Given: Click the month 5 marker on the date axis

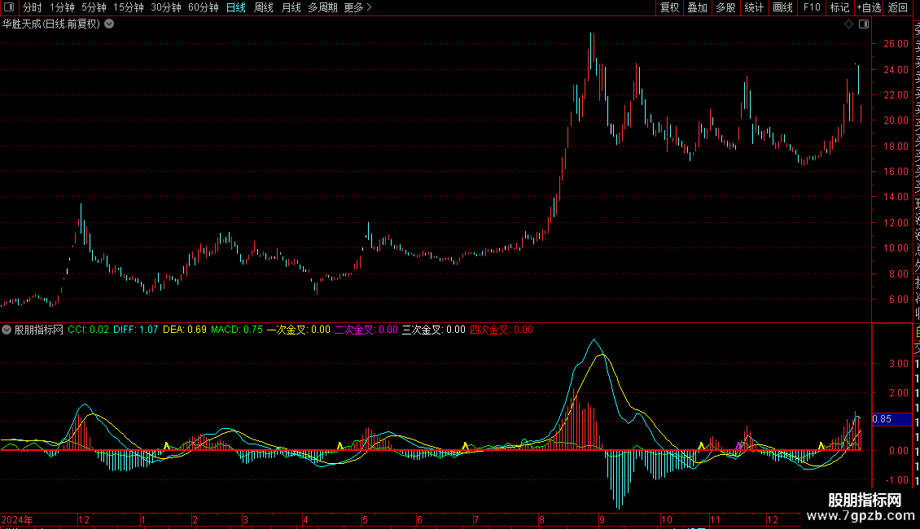Looking at the screenshot, I should (365, 519).
